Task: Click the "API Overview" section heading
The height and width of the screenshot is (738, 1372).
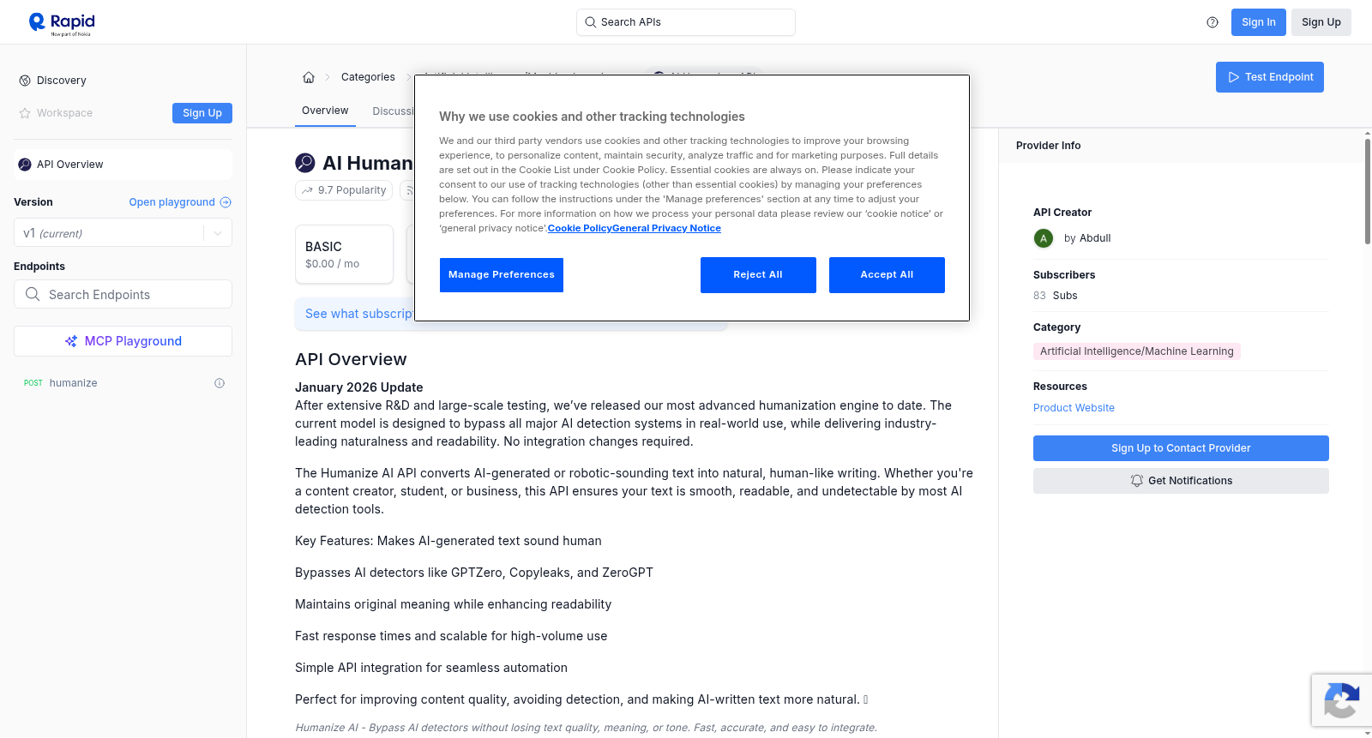Action: [x=351, y=359]
